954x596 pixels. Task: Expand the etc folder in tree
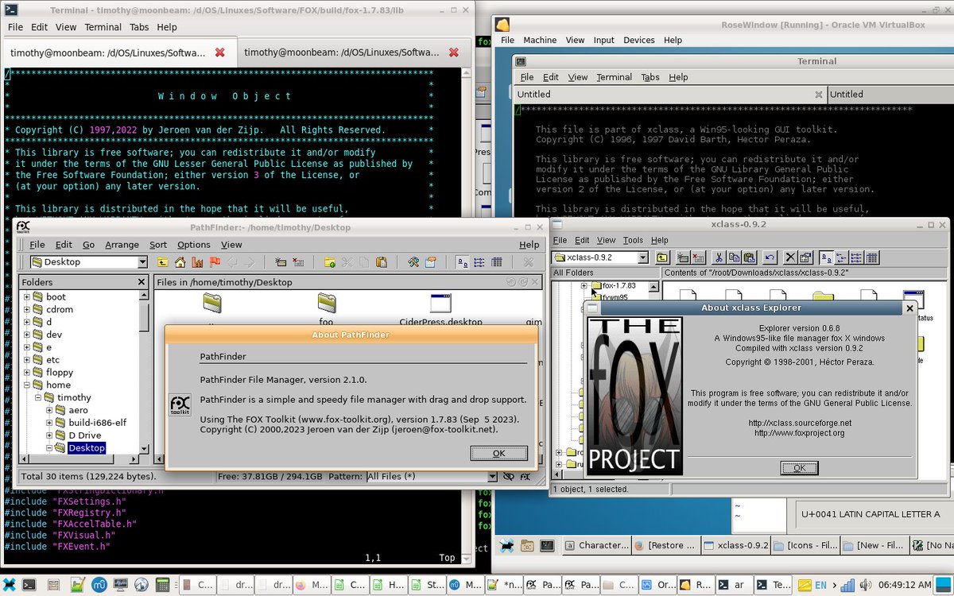(26, 360)
